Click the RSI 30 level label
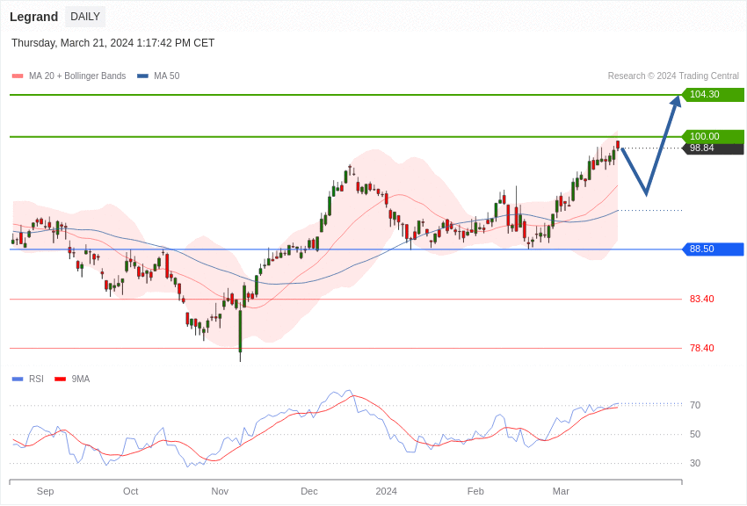The height and width of the screenshot is (506, 747). tap(695, 463)
